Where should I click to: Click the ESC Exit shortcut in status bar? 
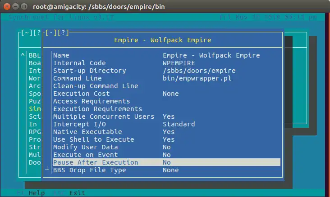click(x=69, y=193)
